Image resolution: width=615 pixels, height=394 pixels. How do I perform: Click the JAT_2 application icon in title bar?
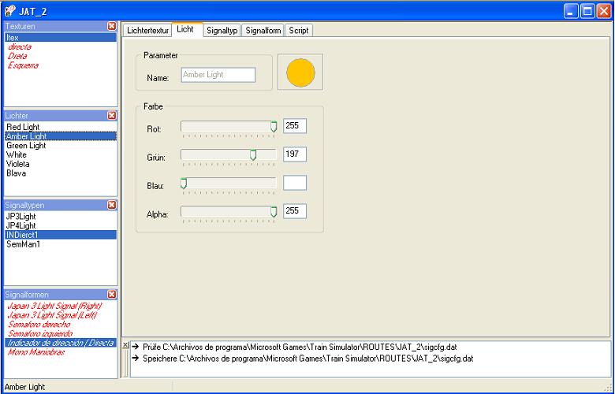click(x=9, y=11)
